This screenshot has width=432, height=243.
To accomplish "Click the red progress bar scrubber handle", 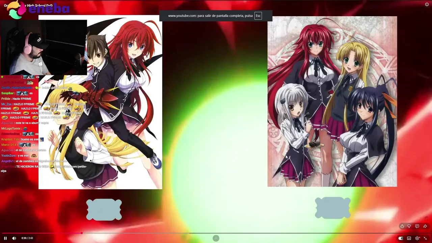I will point(81,233).
